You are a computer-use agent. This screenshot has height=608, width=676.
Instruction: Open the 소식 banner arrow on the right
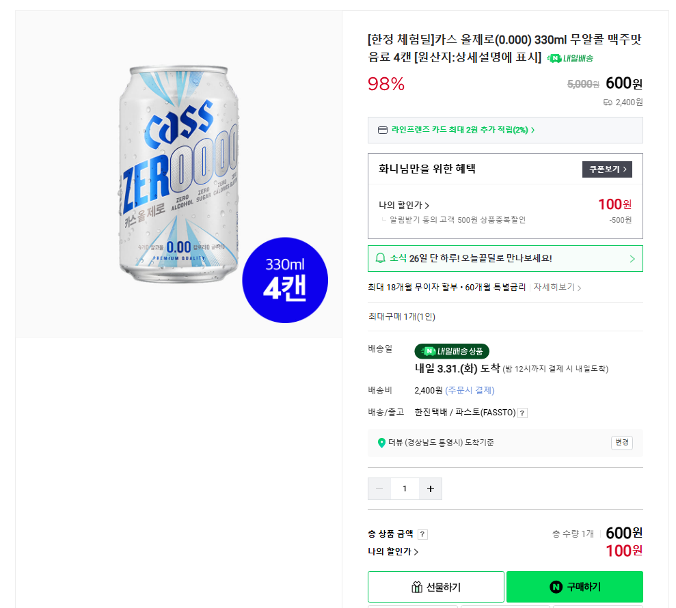(632, 259)
